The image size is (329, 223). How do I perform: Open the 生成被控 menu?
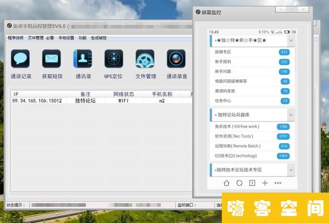click(99, 38)
